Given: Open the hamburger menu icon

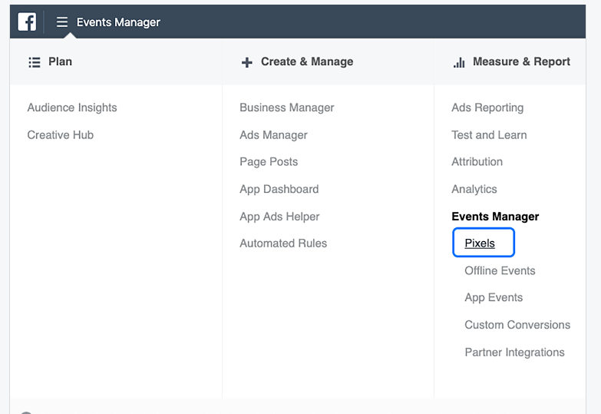Looking at the screenshot, I should pos(62,22).
